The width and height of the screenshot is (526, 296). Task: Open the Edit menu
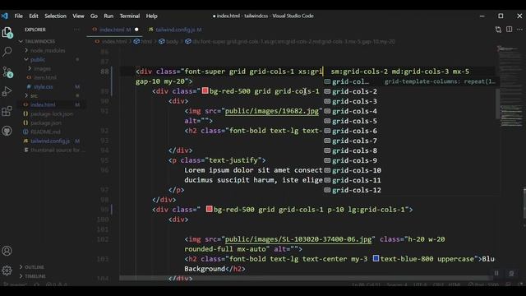[34, 16]
